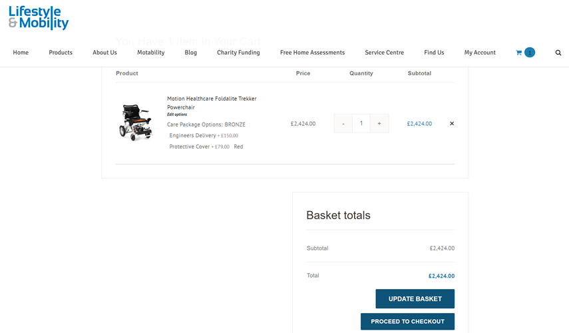Click the Price column header
The width and height of the screenshot is (569, 333).
point(303,73)
